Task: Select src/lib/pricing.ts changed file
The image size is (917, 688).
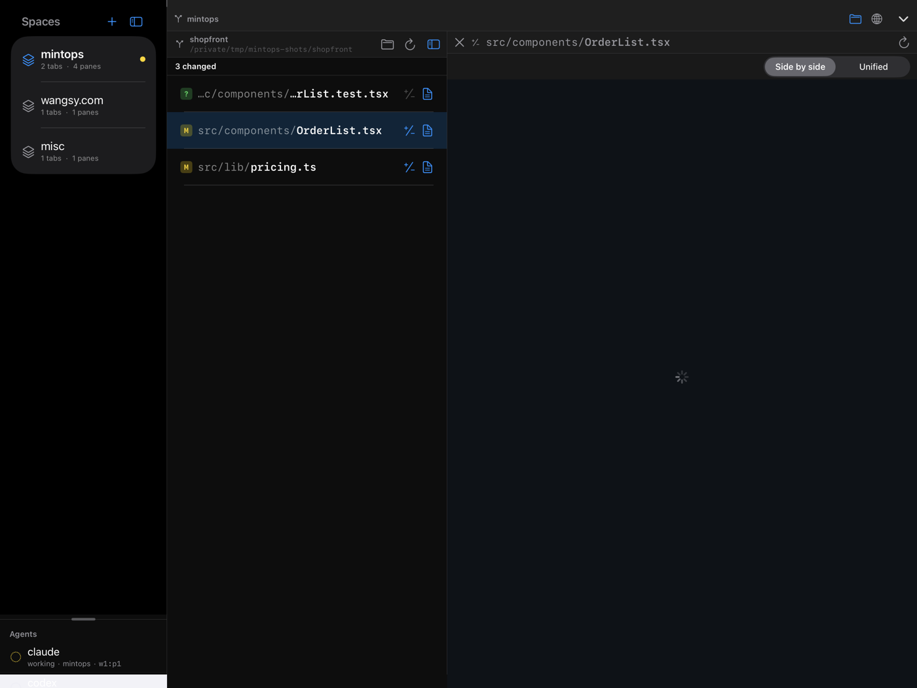Action: click(307, 167)
